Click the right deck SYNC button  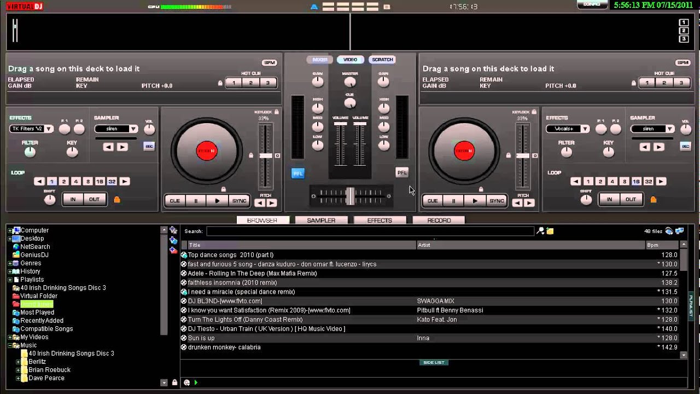[x=497, y=201]
